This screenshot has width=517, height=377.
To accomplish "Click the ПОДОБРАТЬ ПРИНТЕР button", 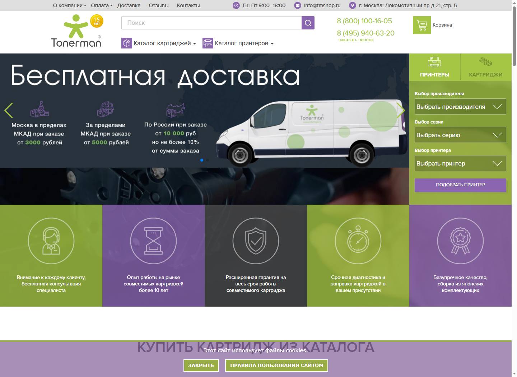I will click(460, 185).
